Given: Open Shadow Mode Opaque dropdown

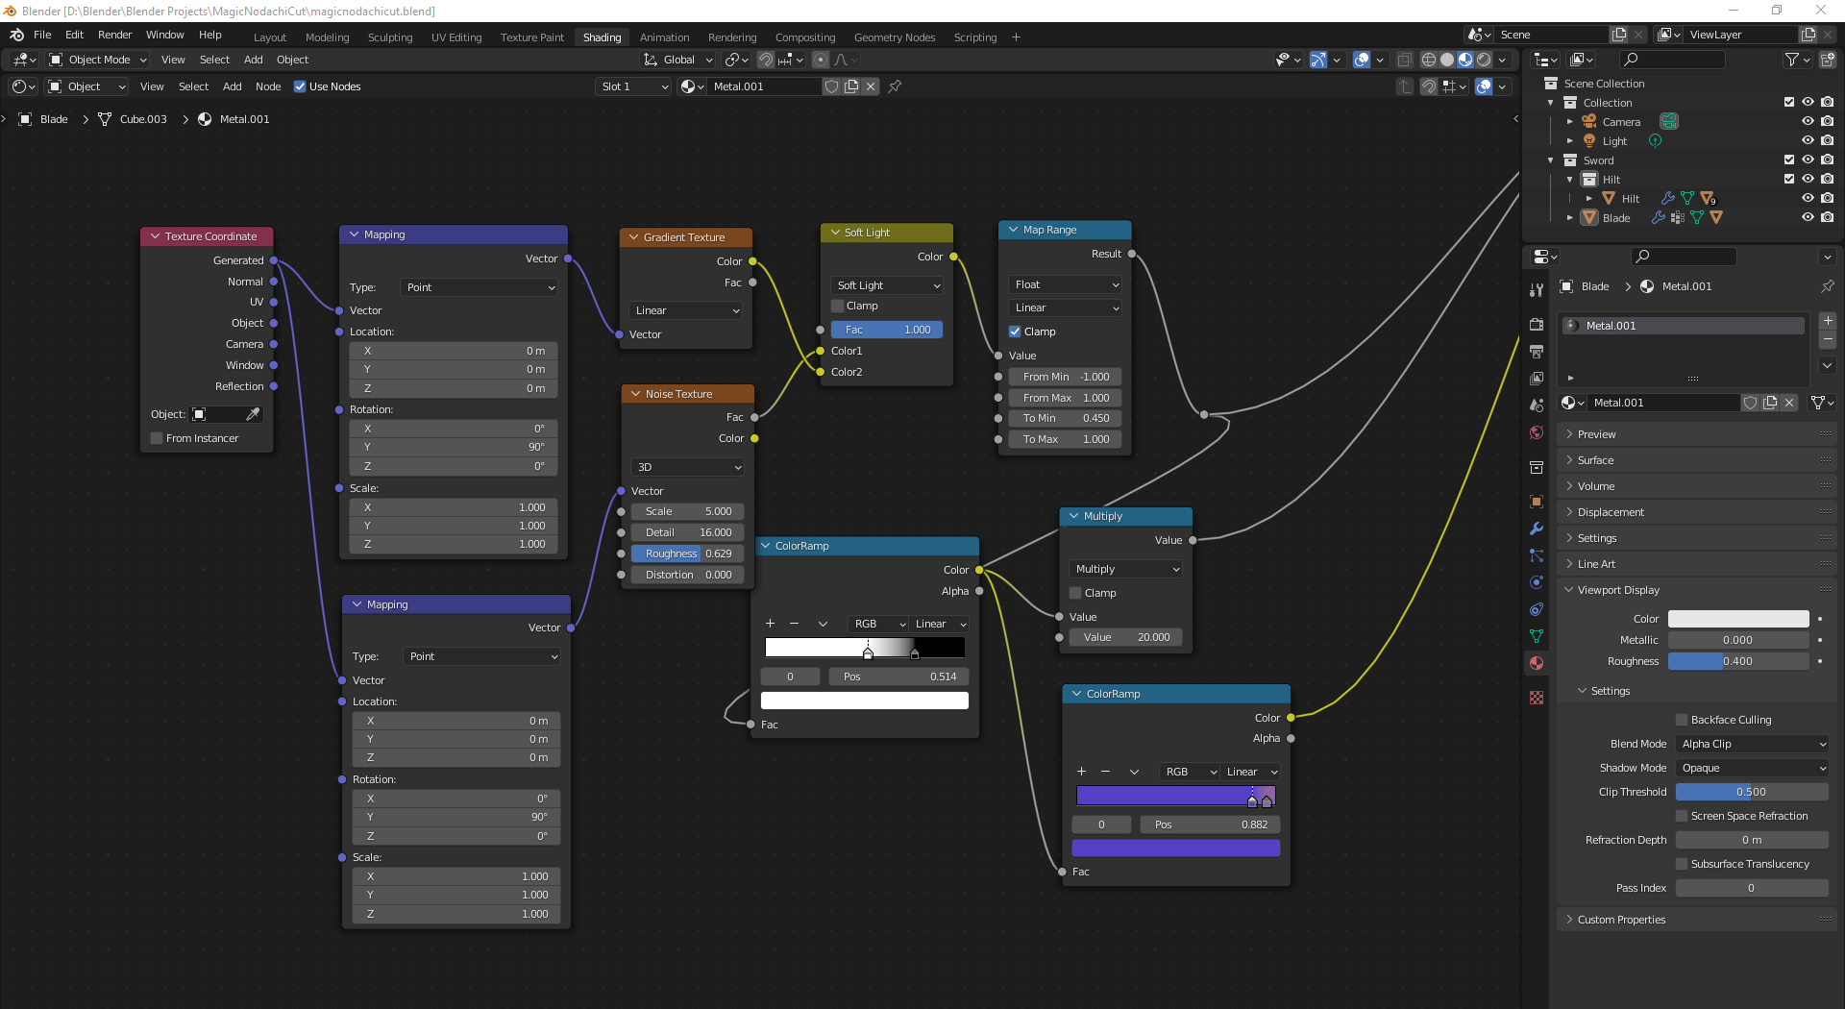Looking at the screenshot, I should pyautogui.click(x=1753, y=768).
